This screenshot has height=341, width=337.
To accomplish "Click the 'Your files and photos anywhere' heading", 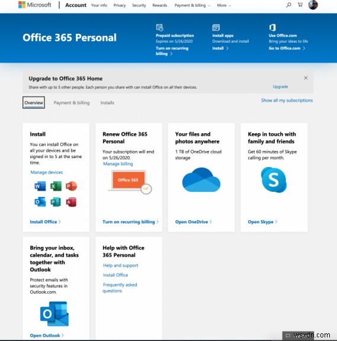I will point(197,138).
